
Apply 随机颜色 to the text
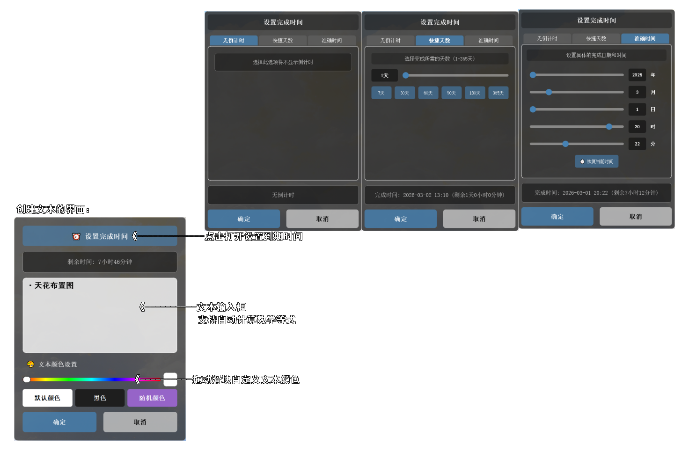coord(152,398)
